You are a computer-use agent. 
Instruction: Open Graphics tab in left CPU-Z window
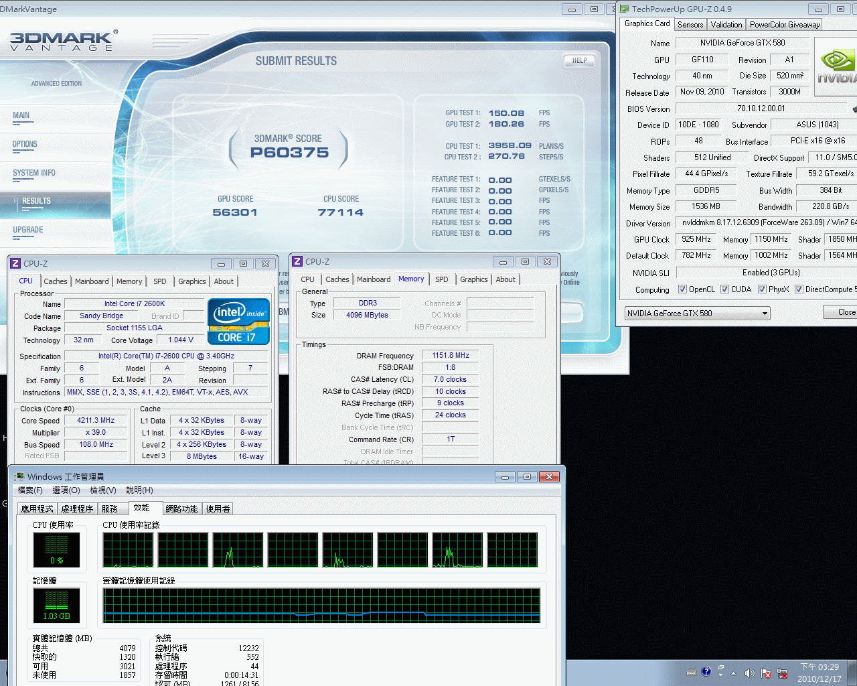pos(192,281)
